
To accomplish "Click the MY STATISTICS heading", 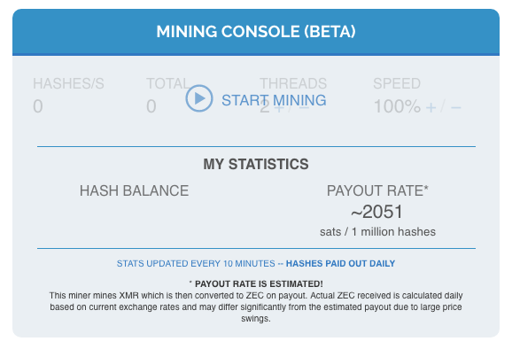I will click(x=256, y=164).
